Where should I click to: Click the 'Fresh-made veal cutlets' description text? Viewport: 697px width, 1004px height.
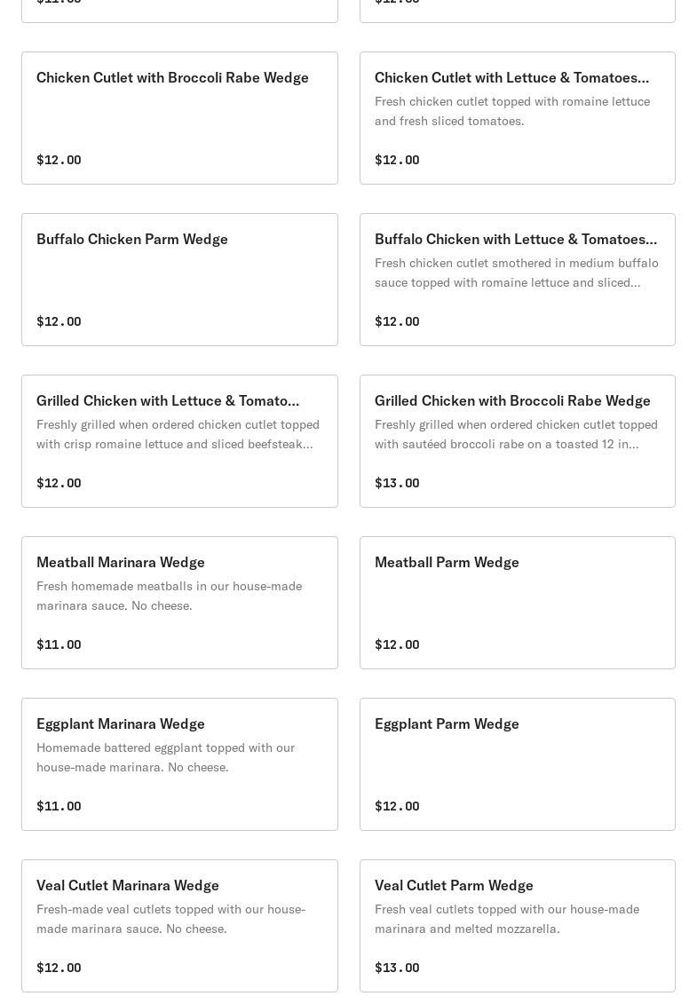(x=170, y=919)
